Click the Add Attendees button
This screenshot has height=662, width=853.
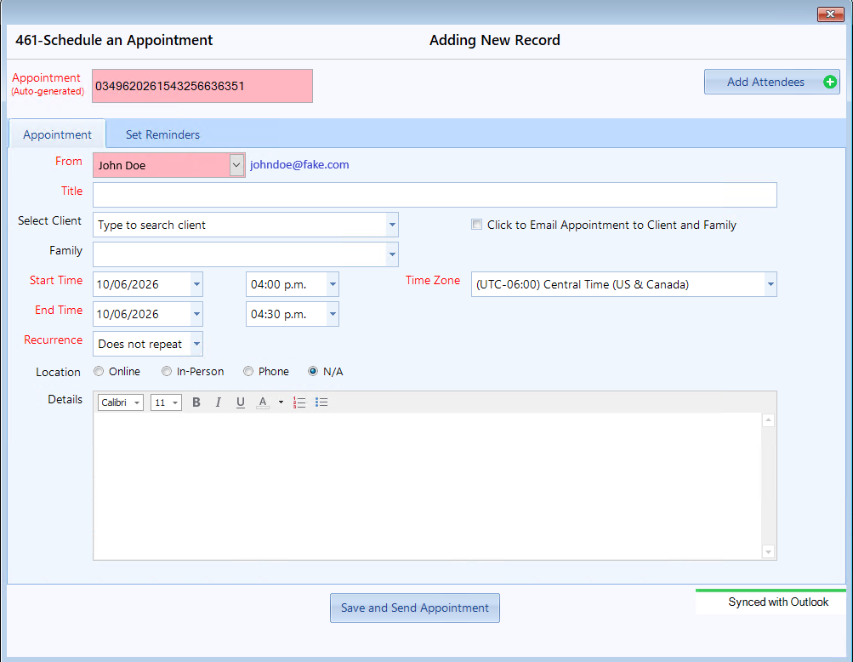(771, 82)
